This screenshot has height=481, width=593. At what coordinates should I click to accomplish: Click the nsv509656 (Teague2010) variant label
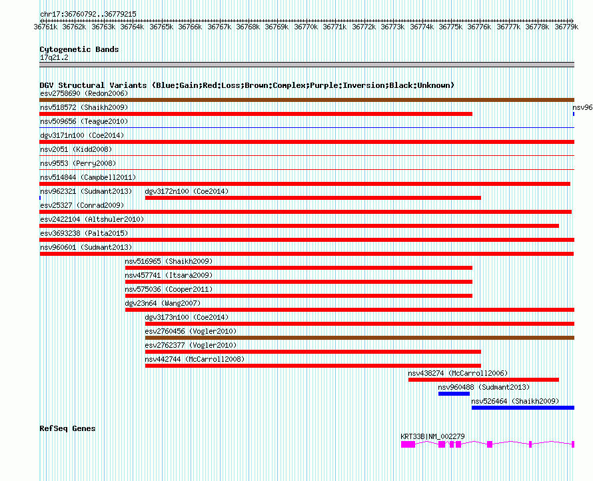[x=83, y=121]
